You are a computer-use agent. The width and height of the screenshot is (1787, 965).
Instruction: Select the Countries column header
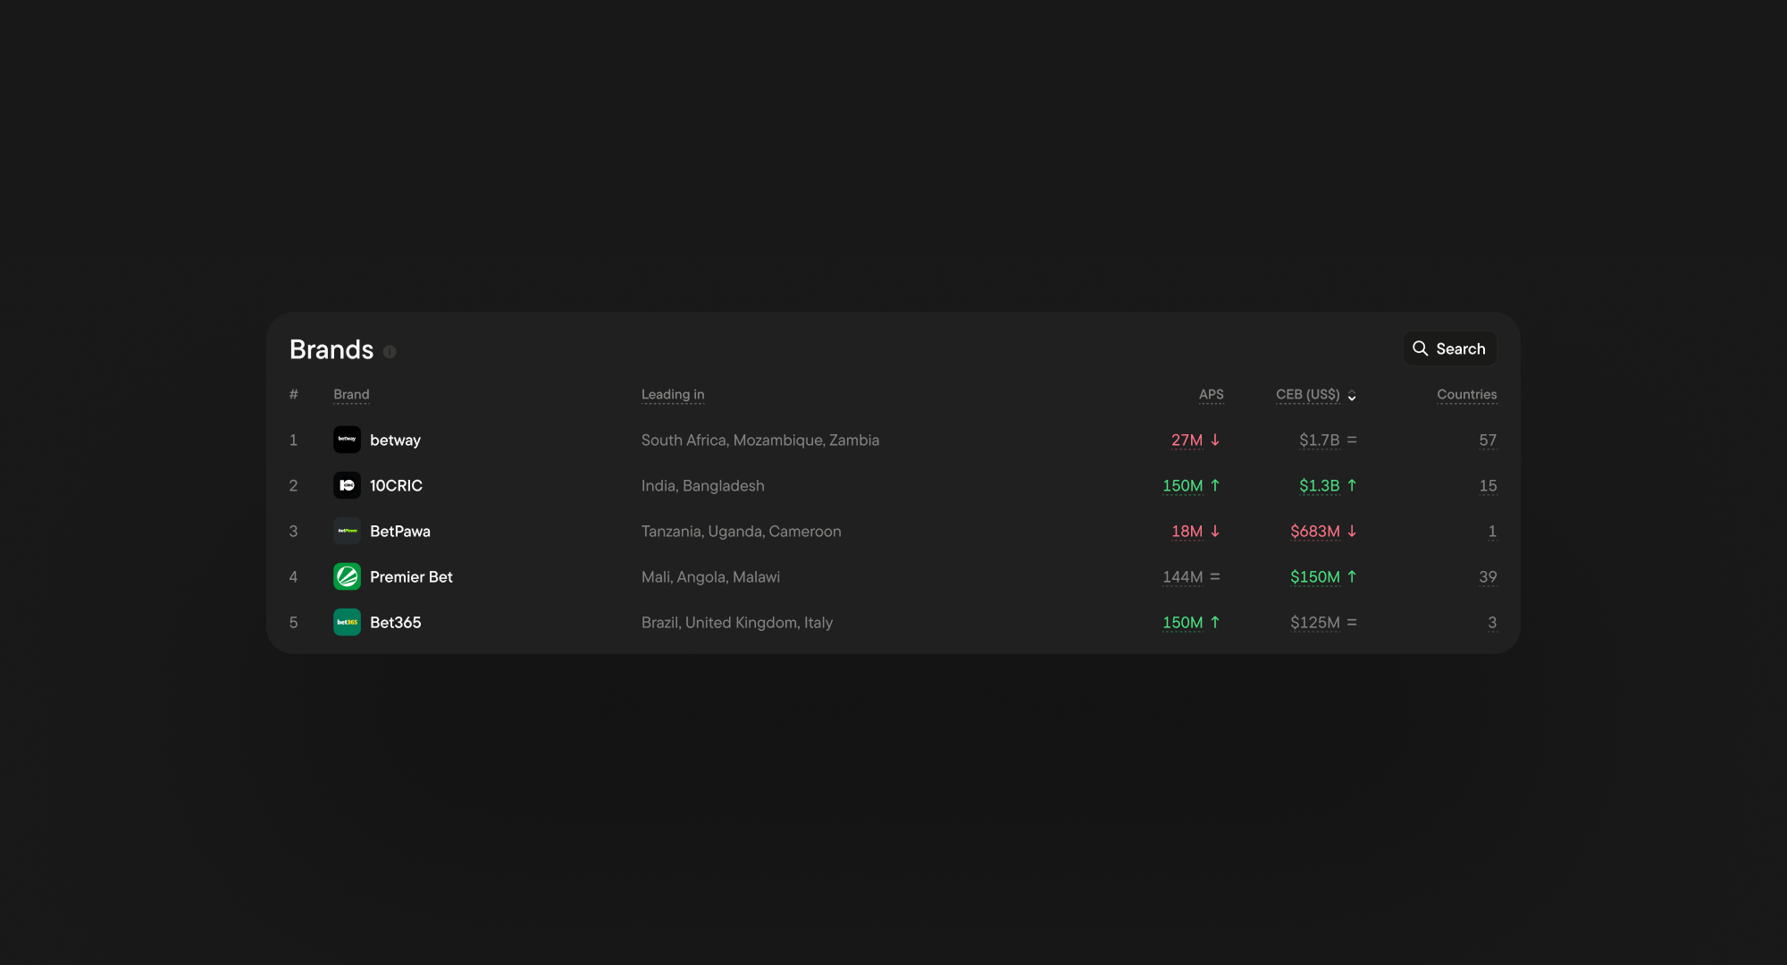point(1466,394)
